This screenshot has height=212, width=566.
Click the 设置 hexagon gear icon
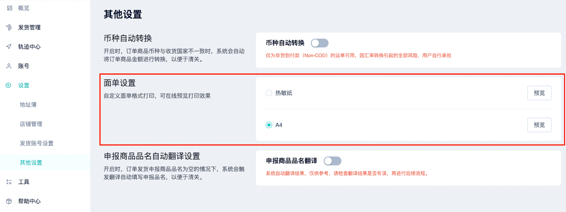8,85
